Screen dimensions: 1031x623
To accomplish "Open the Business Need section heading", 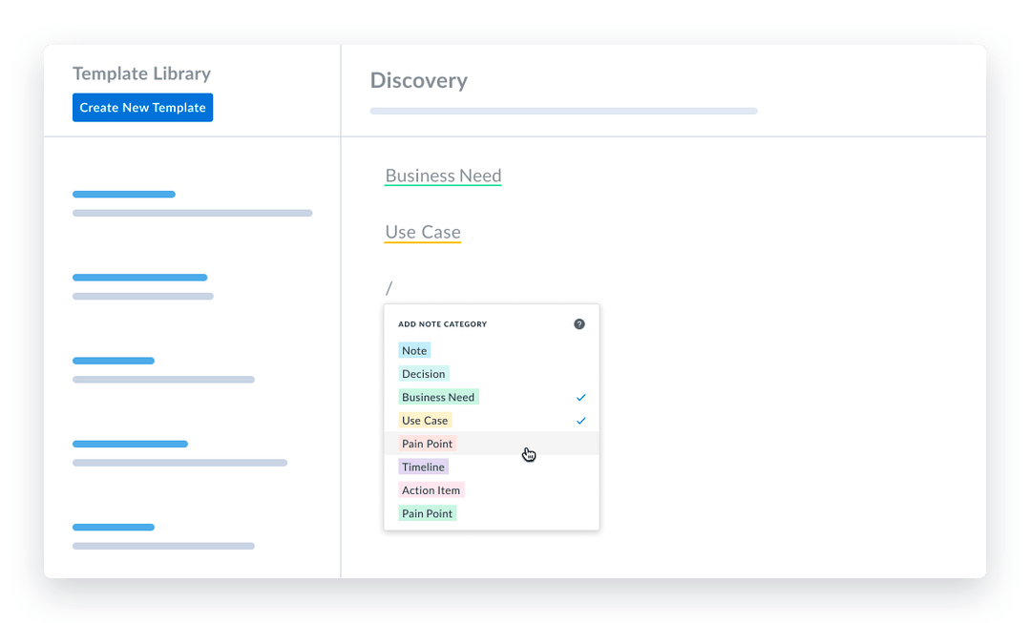I will click(442, 176).
